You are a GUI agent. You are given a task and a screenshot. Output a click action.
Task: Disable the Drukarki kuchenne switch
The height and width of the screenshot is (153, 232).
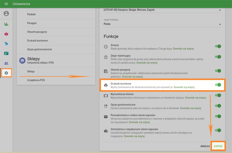[218, 85]
